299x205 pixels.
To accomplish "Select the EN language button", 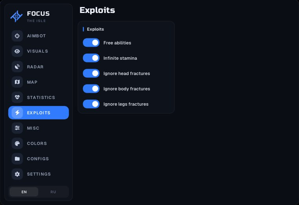I will coord(24,192).
